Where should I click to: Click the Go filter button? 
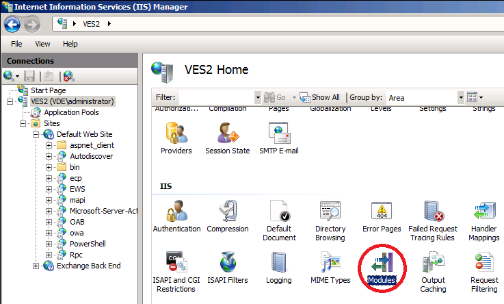[x=275, y=97]
